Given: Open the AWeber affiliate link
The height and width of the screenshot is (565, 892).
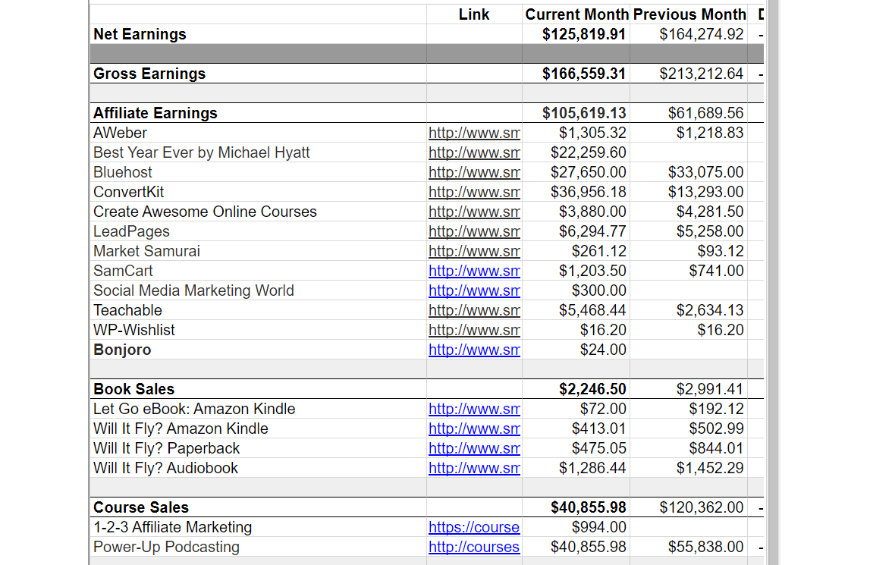Looking at the screenshot, I should pos(474,133).
